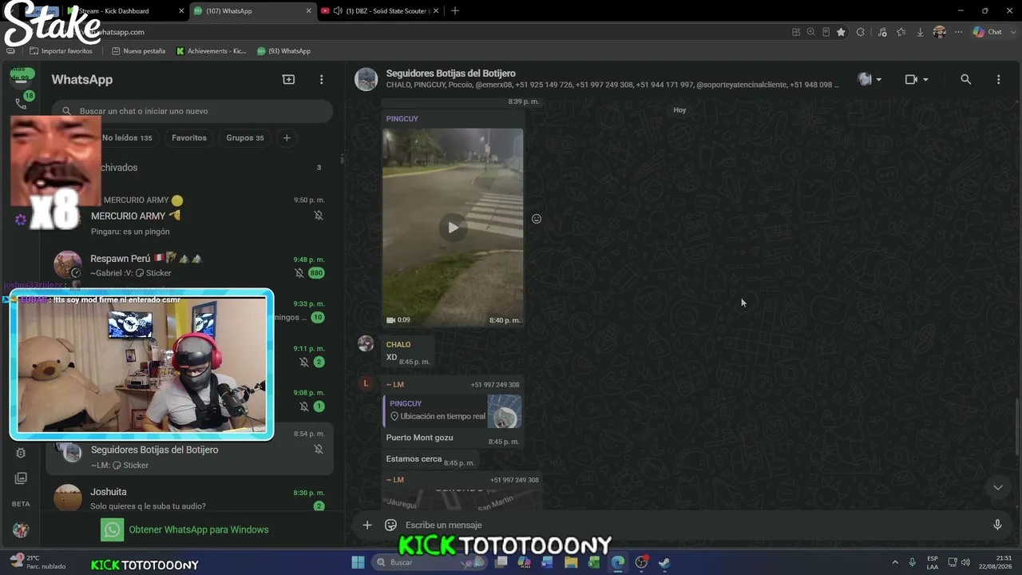This screenshot has width=1022, height=575.
Task: Search within the Seguidores Botijas chat
Action: [x=965, y=80]
